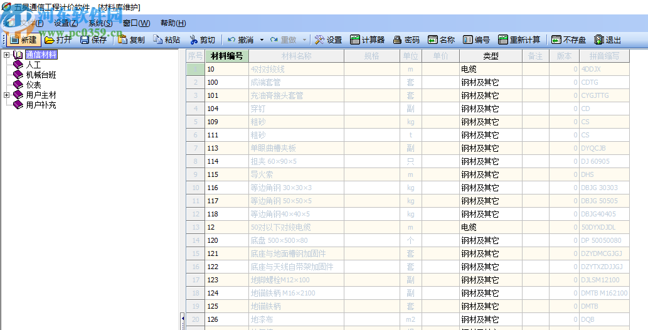
Task: Expand the 用户主材 tree node
Action: pyautogui.click(x=7, y=95)
